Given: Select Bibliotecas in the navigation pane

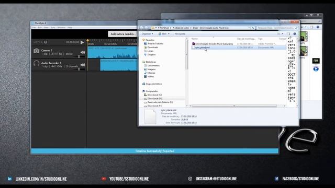Looking at the screenshot, I should click(149, 62).
